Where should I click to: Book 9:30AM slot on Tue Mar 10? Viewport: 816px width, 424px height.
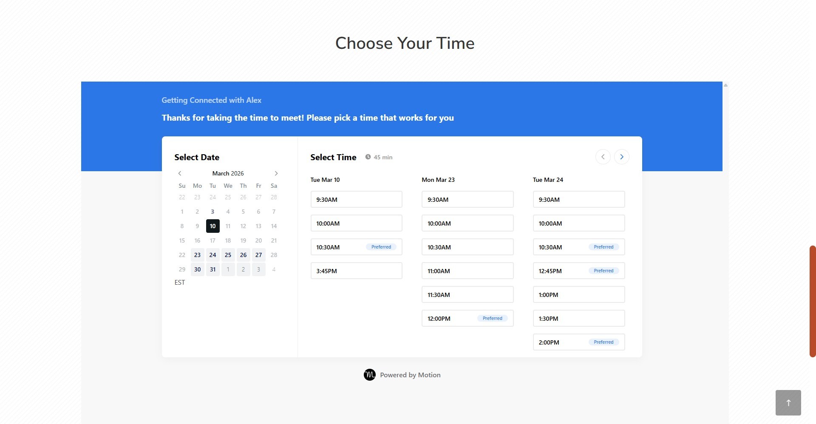click(356, 199)
